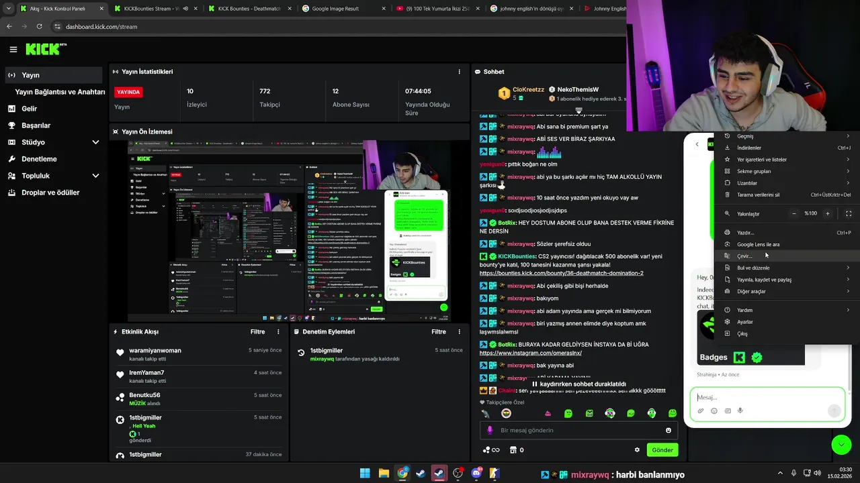Screen dimensions: 860x483
Task: Go back with the browser back arrow
Action: (9, 26)
